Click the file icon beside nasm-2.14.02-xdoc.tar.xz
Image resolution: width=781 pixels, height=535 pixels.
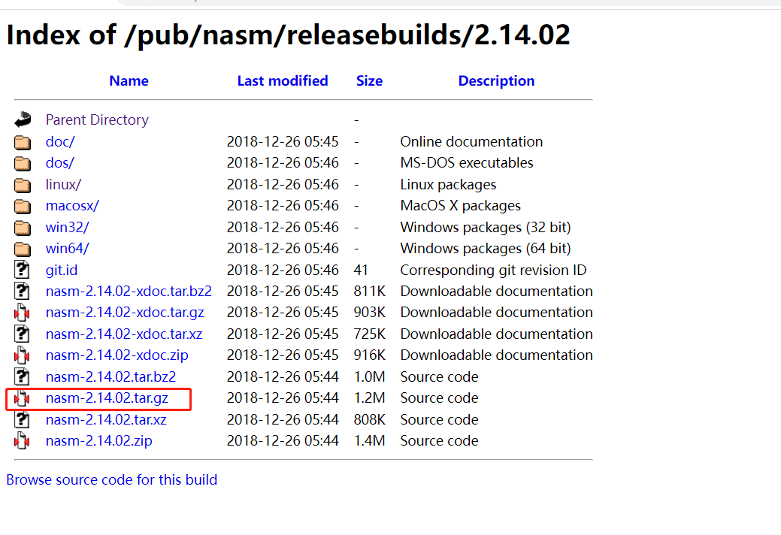point(22,334)
